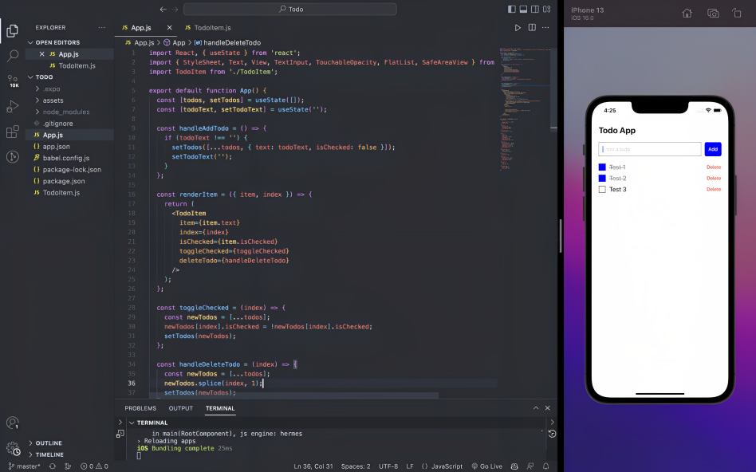Toggle the Test 2 checkbox in simulator
The image size is (756, 472).
pos(602,179)
